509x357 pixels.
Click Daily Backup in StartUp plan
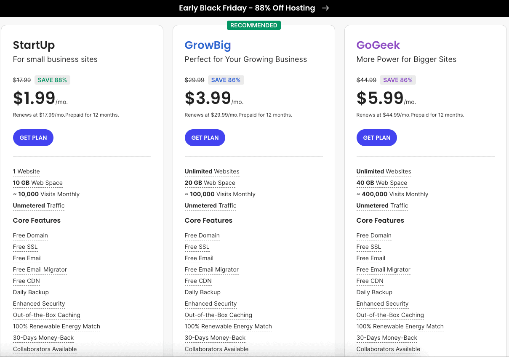coord(31,292)
